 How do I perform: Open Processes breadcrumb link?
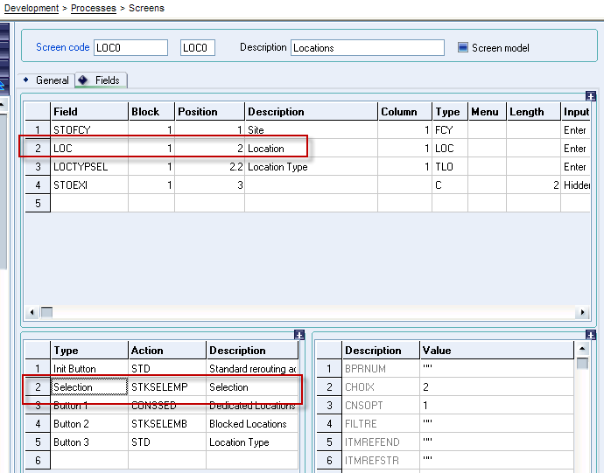click(93, 8)
